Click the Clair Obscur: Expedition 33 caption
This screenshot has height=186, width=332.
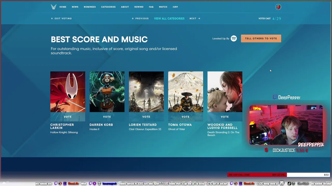pyautogui.click(x=145, y=129)
